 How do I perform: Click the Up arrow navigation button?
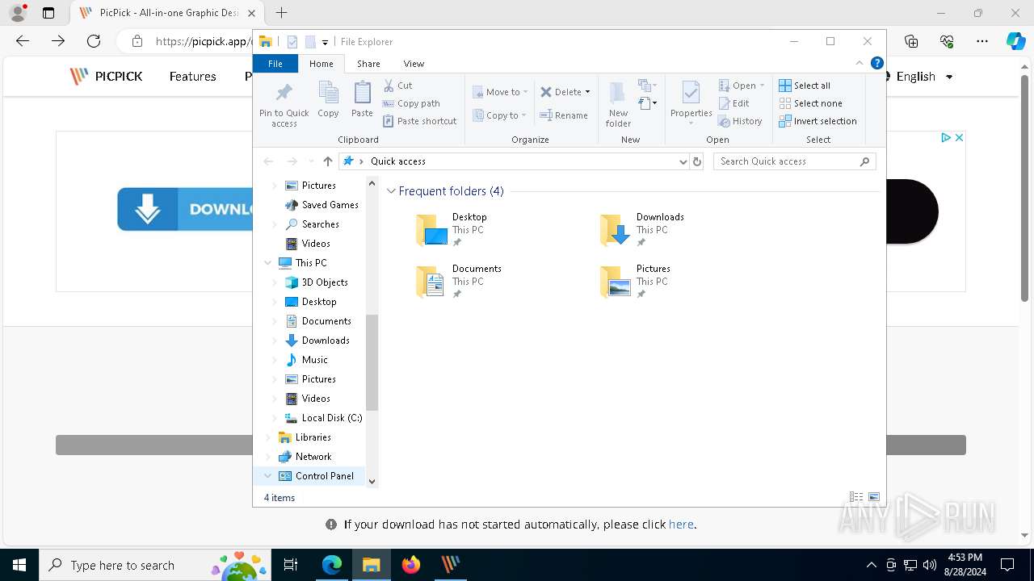327,161
